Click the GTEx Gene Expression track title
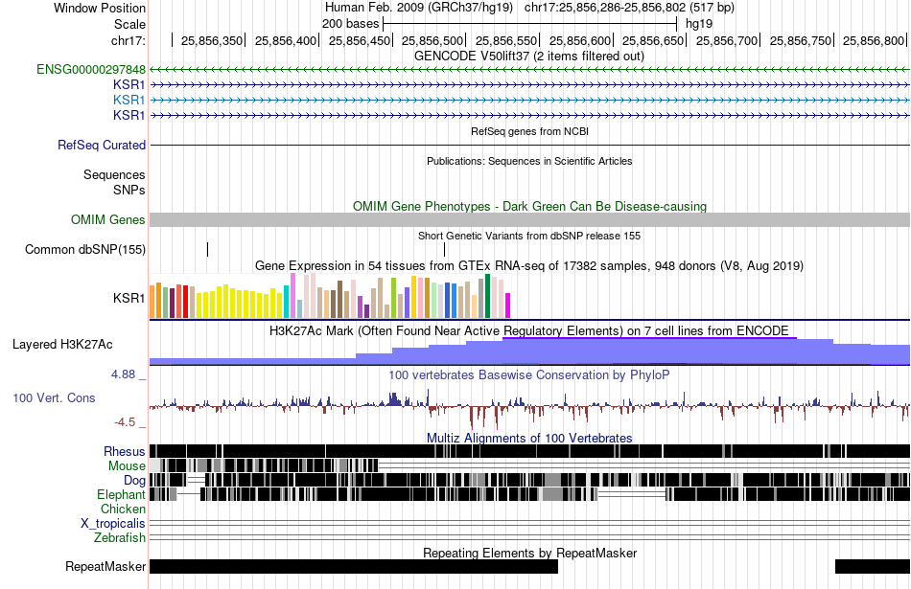This screenshot has height=589, width=911. click(529, 266)
